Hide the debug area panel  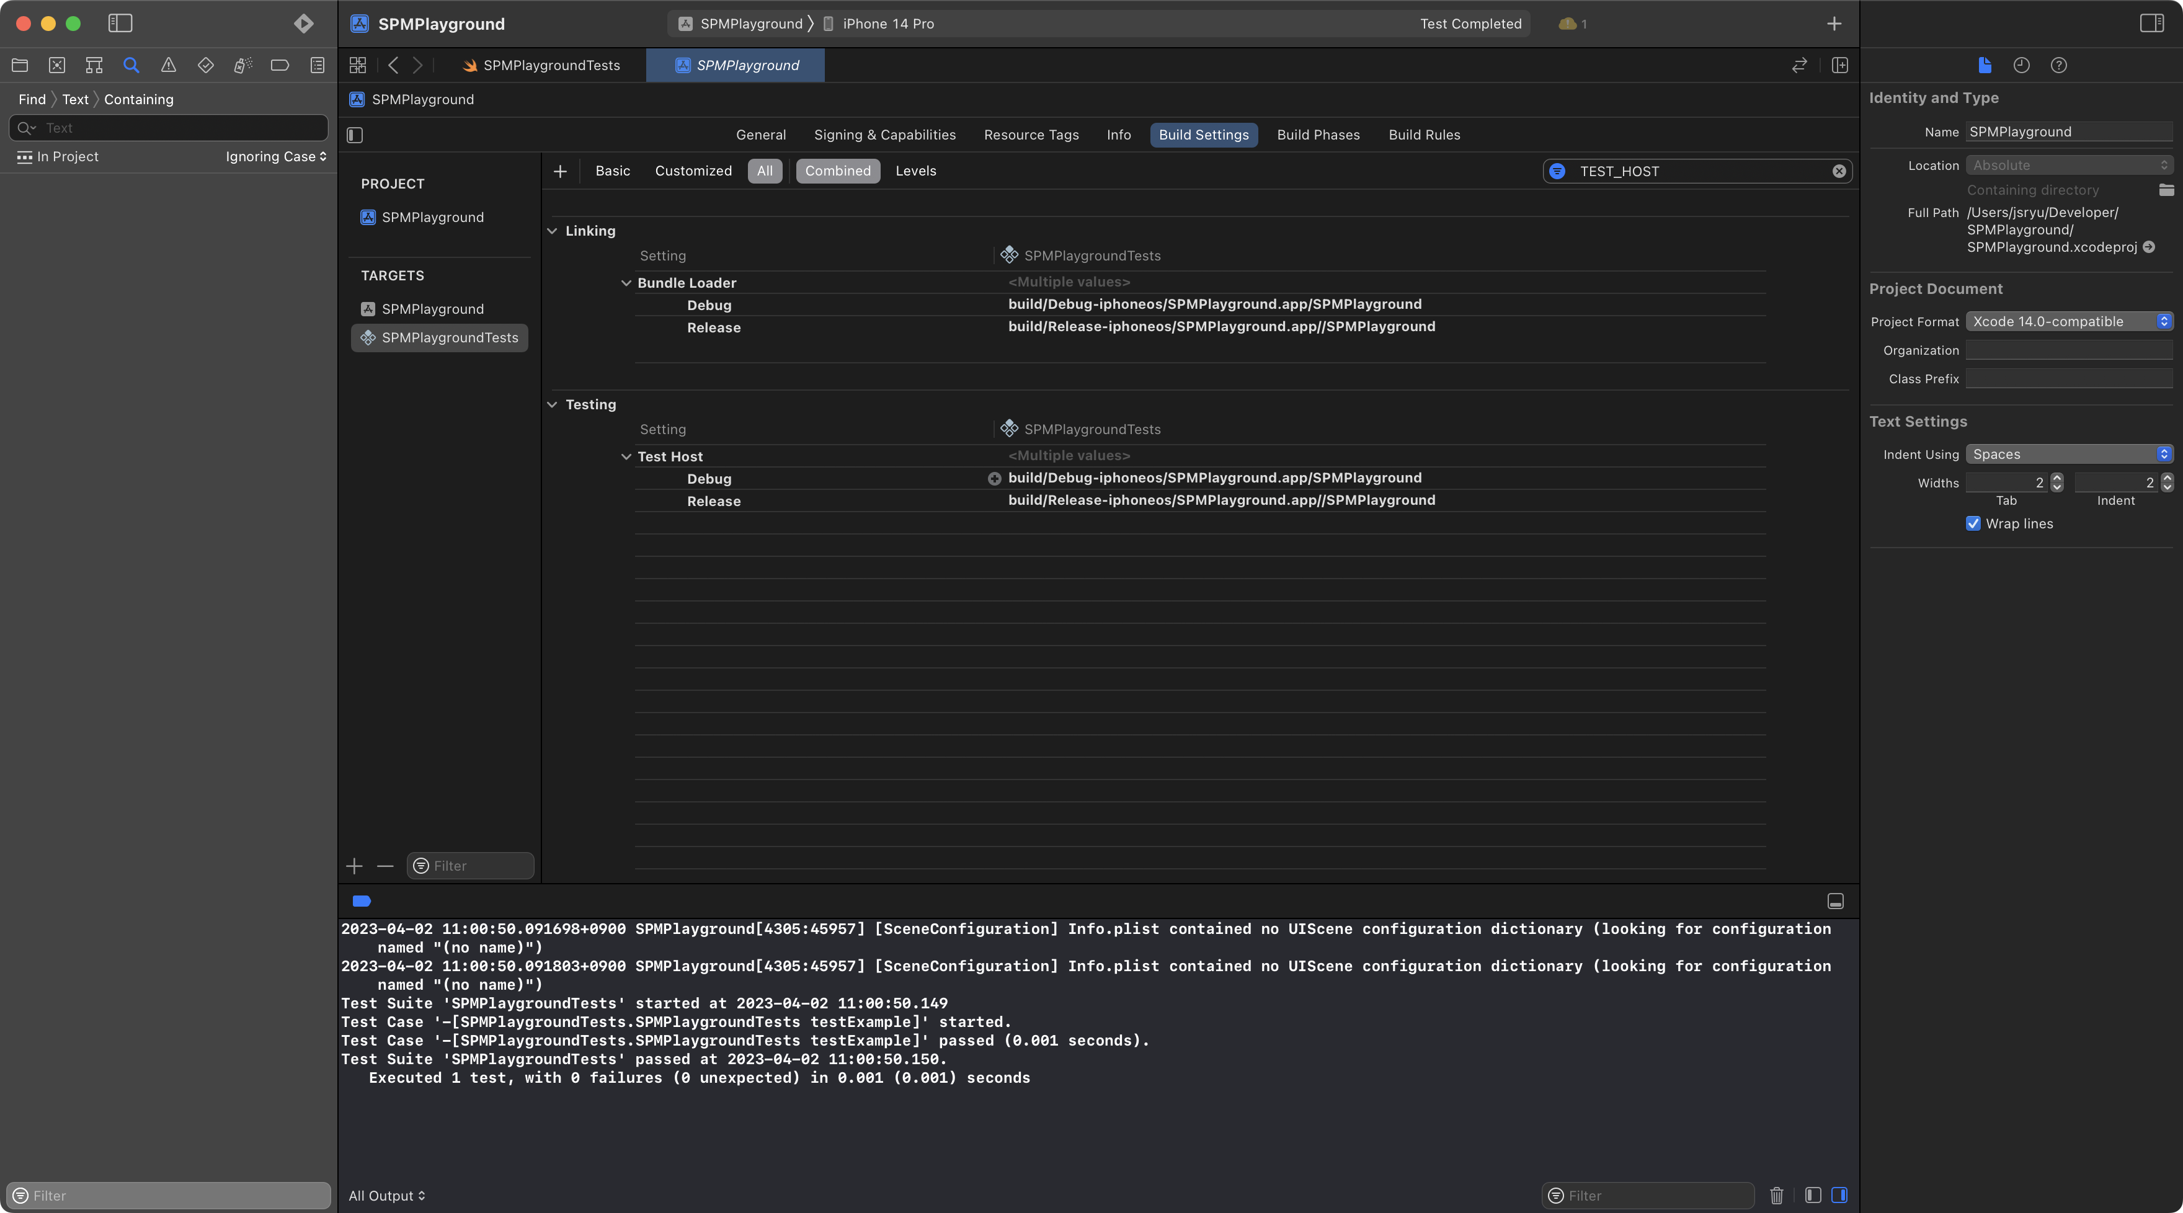click(1836, 901)
